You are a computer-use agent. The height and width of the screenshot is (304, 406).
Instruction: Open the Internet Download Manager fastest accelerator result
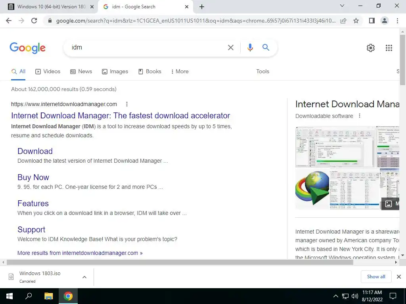pyautogui.click(x=121, y=116)
